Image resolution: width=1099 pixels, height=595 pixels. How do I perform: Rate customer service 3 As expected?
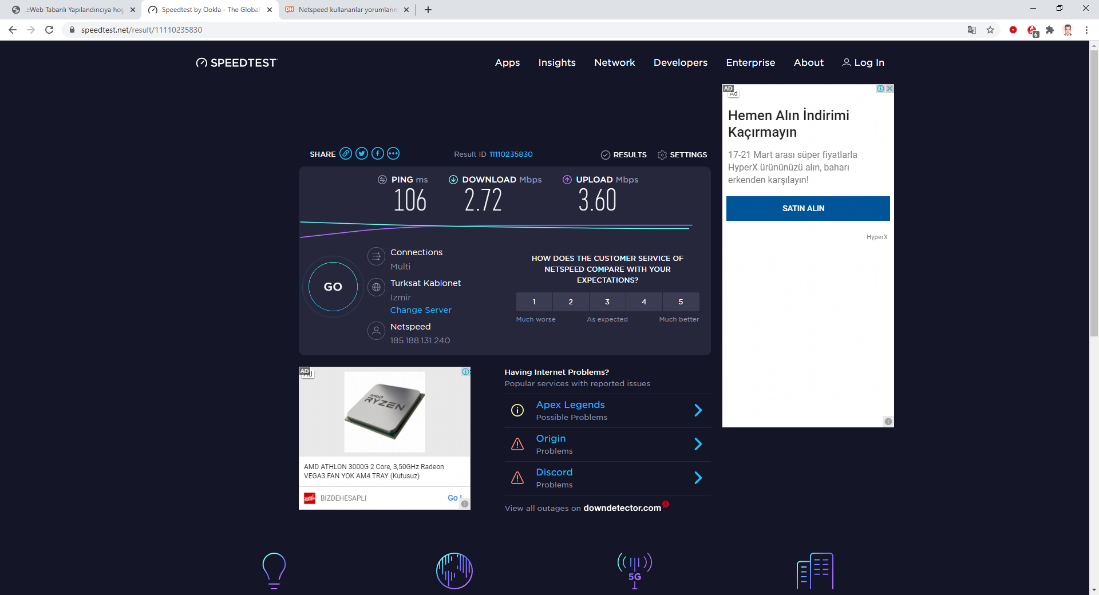point(607,302)
